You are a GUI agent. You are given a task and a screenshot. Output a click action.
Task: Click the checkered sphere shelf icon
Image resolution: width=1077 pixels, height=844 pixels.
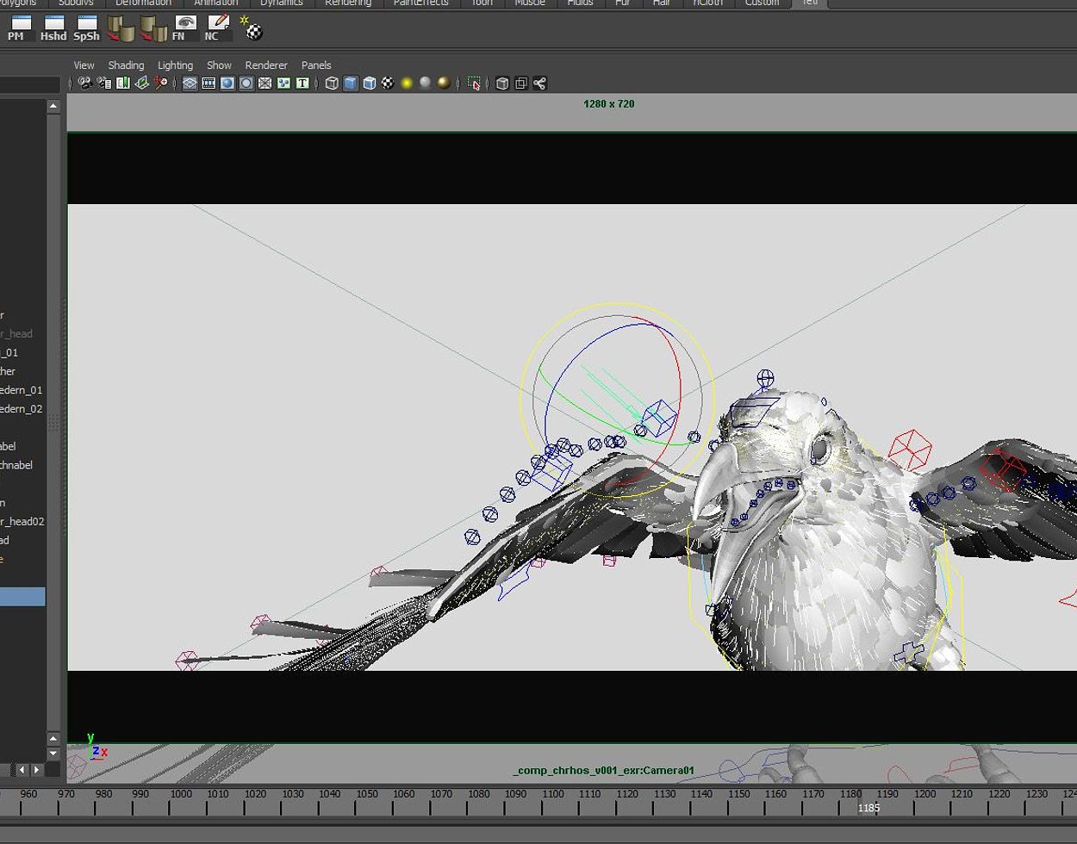click(x=252, y=30)
